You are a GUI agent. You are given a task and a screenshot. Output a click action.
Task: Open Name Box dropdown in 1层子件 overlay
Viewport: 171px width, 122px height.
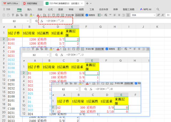click(77, 89)
